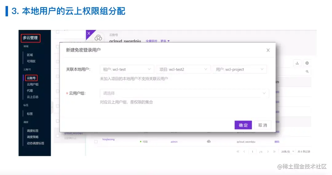This screenshot has width=332, height=175.
Task: Expand the 更多 dropdown menu
Action: [165, 41]
